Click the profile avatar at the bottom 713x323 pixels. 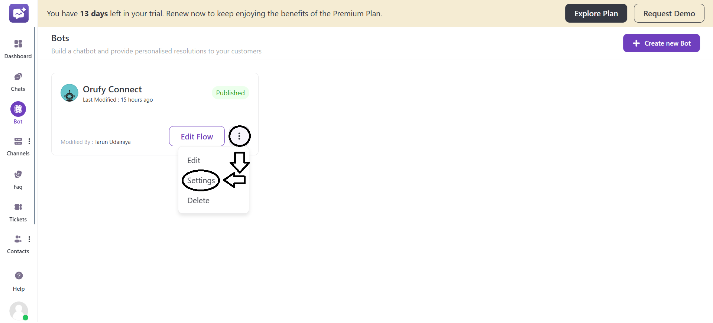[19, 311]
